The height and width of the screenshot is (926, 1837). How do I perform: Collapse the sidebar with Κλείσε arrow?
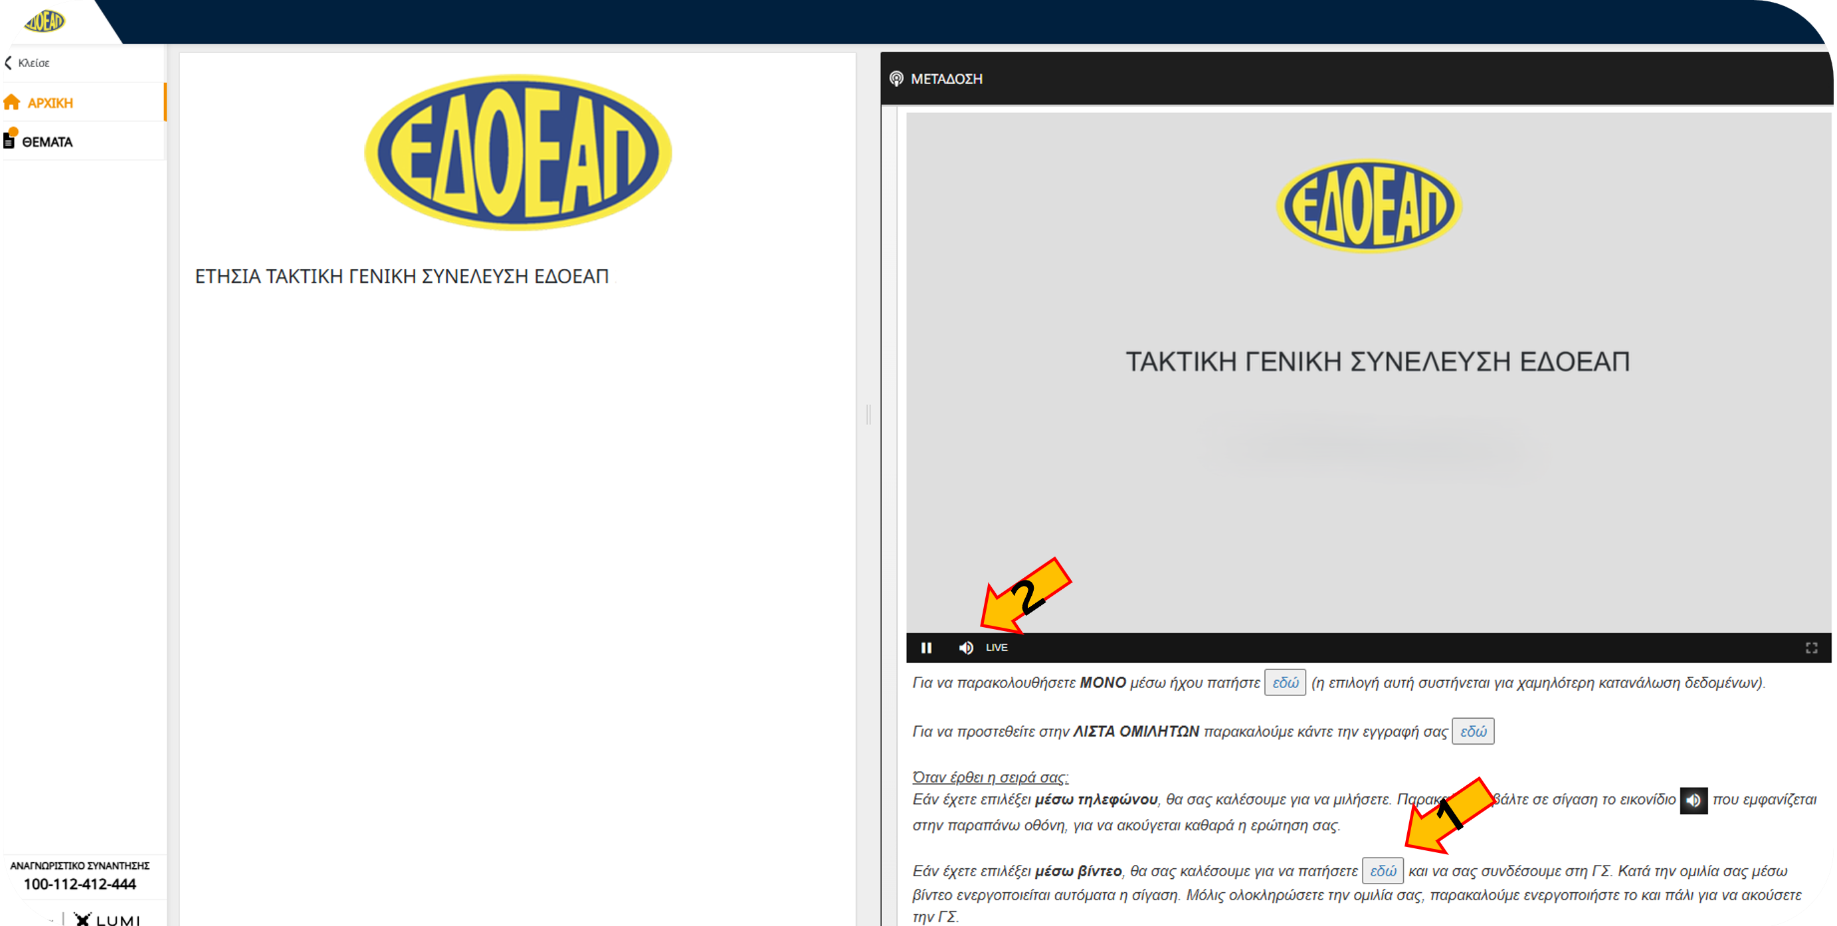pos(7,62)
